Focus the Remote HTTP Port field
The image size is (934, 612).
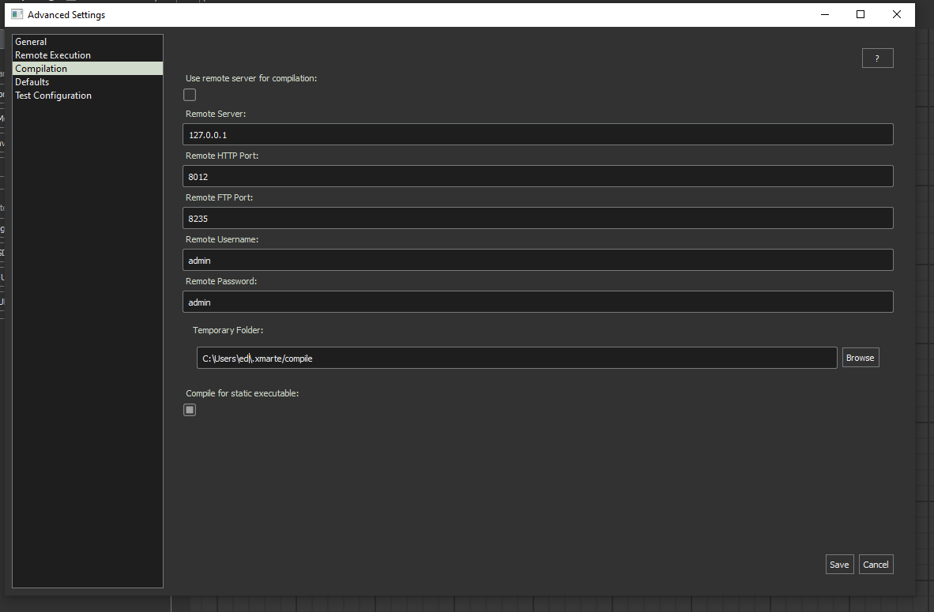click(537, 176)
